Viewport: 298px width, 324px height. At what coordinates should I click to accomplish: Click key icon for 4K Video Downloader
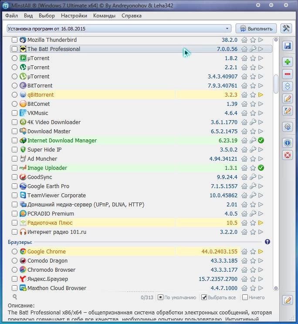click(253, 122)
